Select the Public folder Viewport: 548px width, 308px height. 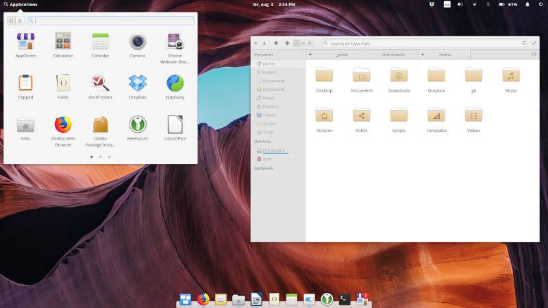[x=362, y=120]
